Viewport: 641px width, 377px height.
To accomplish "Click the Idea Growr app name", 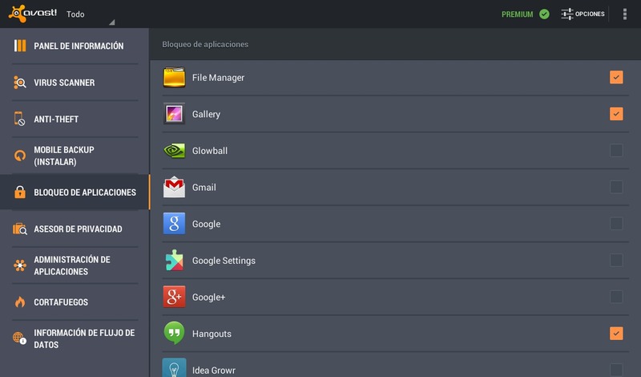I will (214, 371).
